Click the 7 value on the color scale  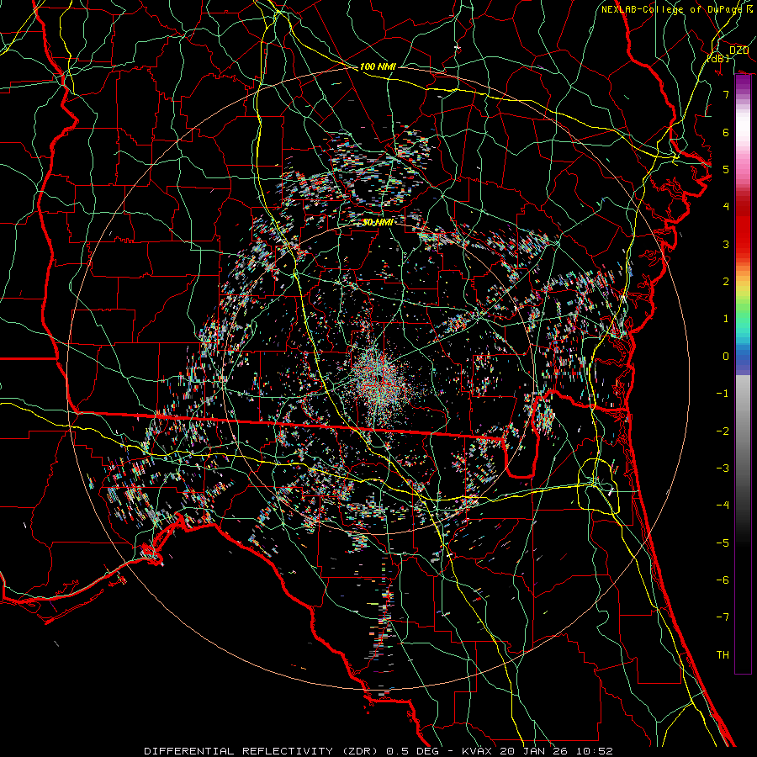tap(725, 95)
